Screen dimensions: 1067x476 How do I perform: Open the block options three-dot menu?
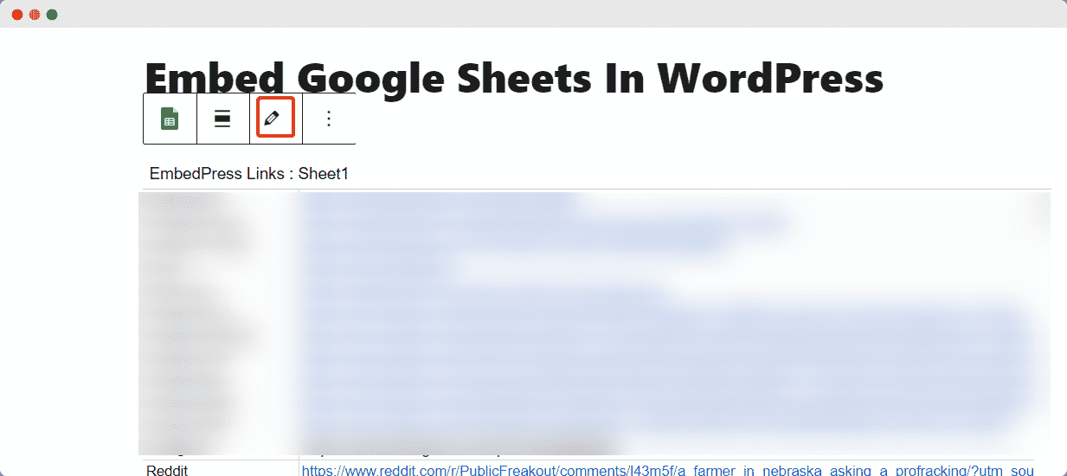coord(328,119)
